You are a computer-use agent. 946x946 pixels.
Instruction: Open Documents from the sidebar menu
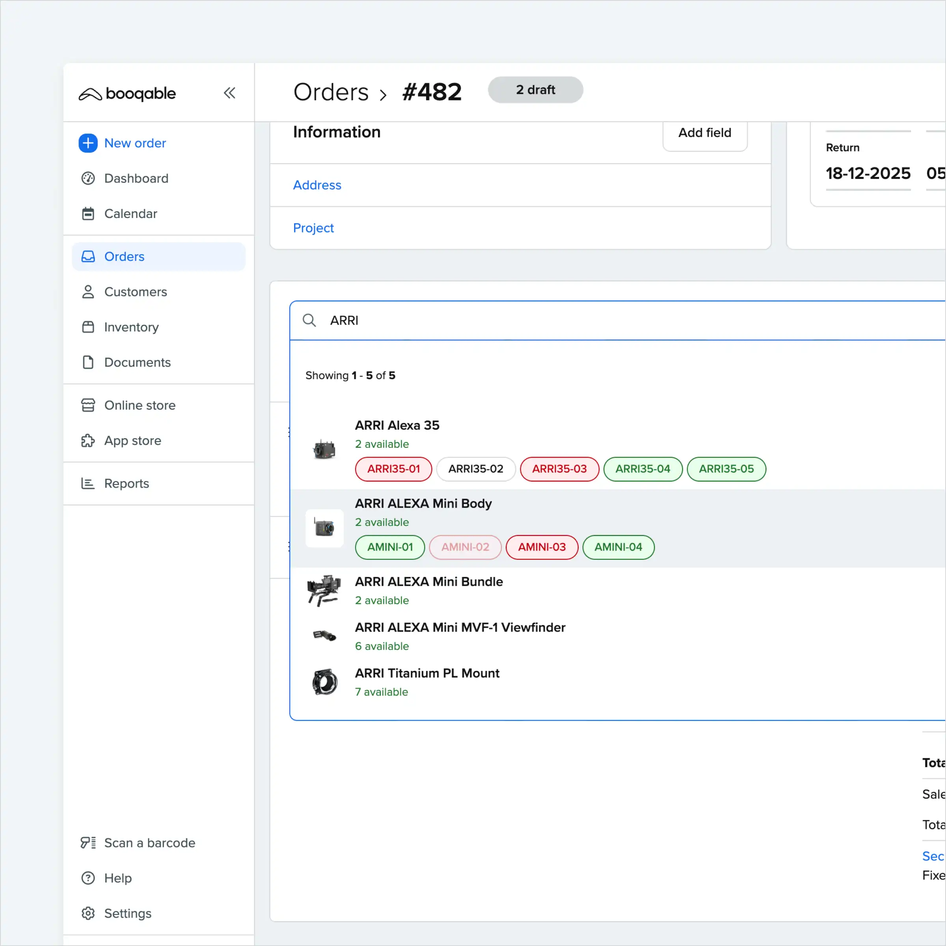click(137, 362)
